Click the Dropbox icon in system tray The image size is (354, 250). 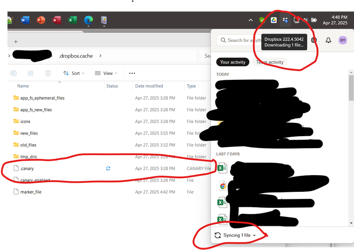click(x=285, y=20)
